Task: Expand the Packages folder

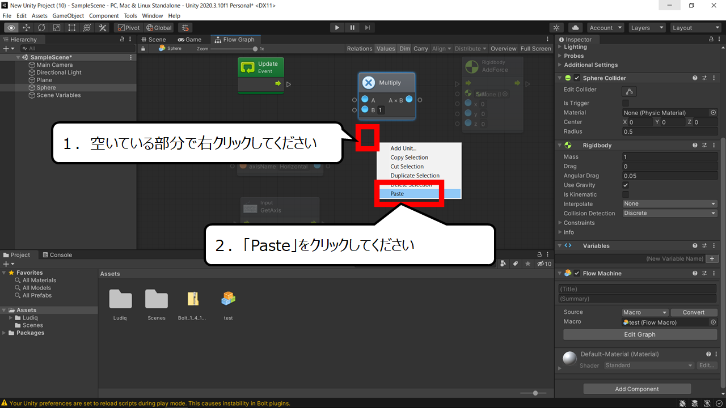Action: (5, 333)
